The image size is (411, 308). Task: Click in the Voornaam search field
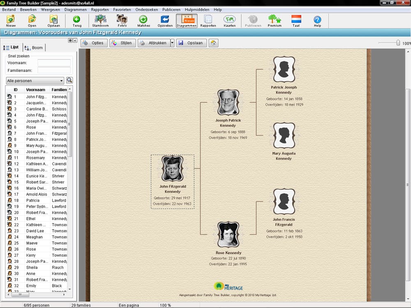(54, 62)
